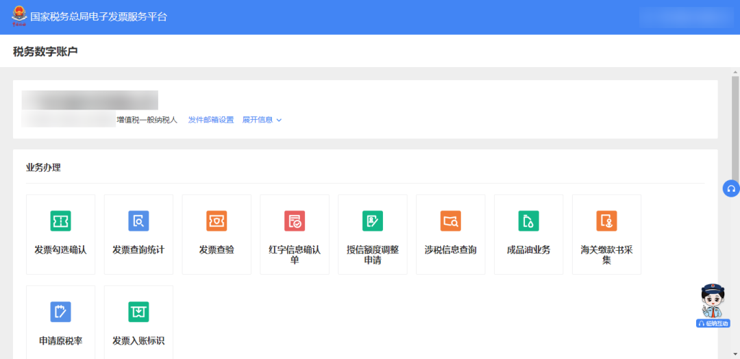This screenshot has height=359, width=740.
Task: Click the chevron next to 展开信息
Action: coord(279,120)
